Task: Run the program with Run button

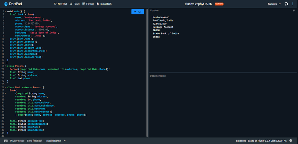Action: click(x=137, y=12)
